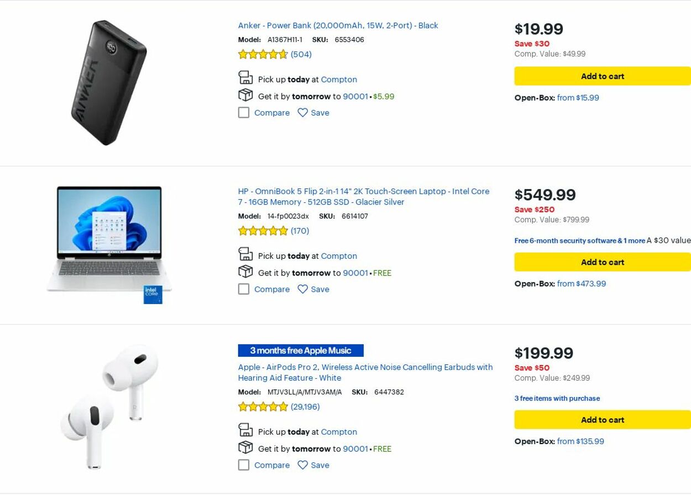Viewport: 691px width, 495px height.
Task: Add HP OmniBook 5 Flip to cart
Action: (x=602, y=262)
